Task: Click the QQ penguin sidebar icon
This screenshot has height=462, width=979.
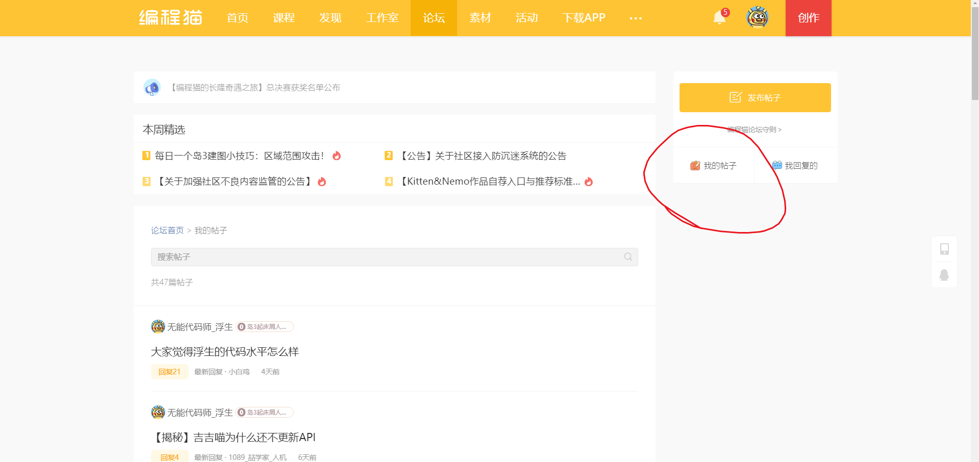Action: click(944, 275)
